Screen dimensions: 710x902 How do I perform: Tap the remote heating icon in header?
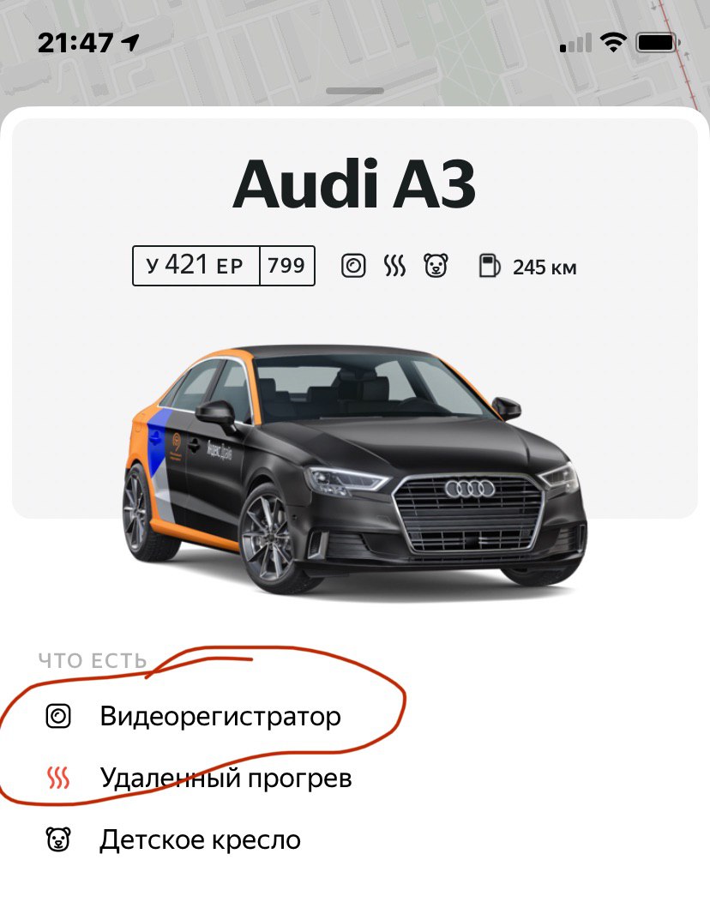394,266
